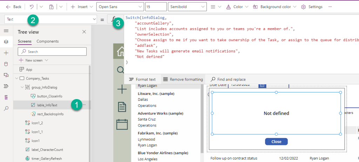Open Find and replace
The height and width of the screenshot is (162, 359).
point(228,79)
